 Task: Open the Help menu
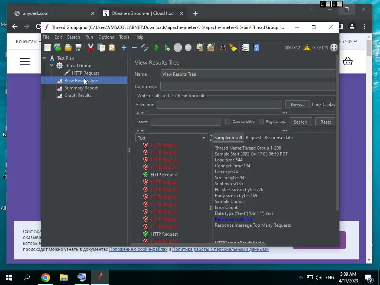click(139, 37)
